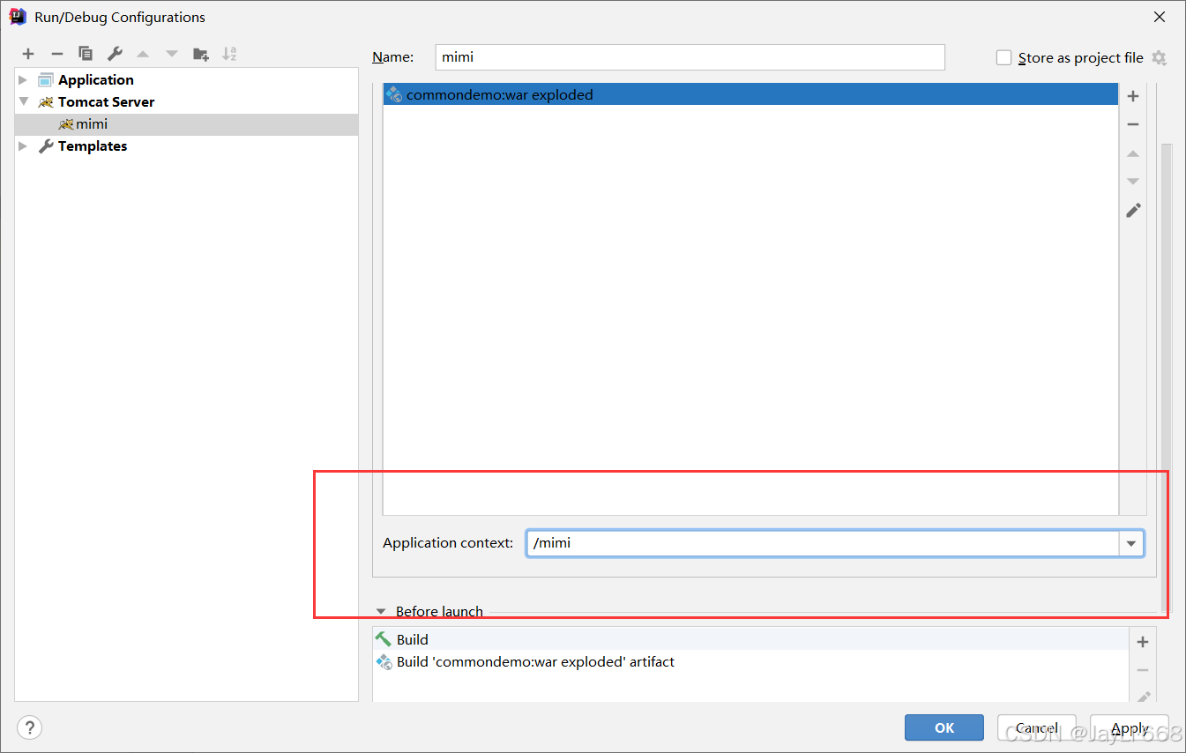Click the Name input field
The image size is (1186, 753).
point(690,57)
